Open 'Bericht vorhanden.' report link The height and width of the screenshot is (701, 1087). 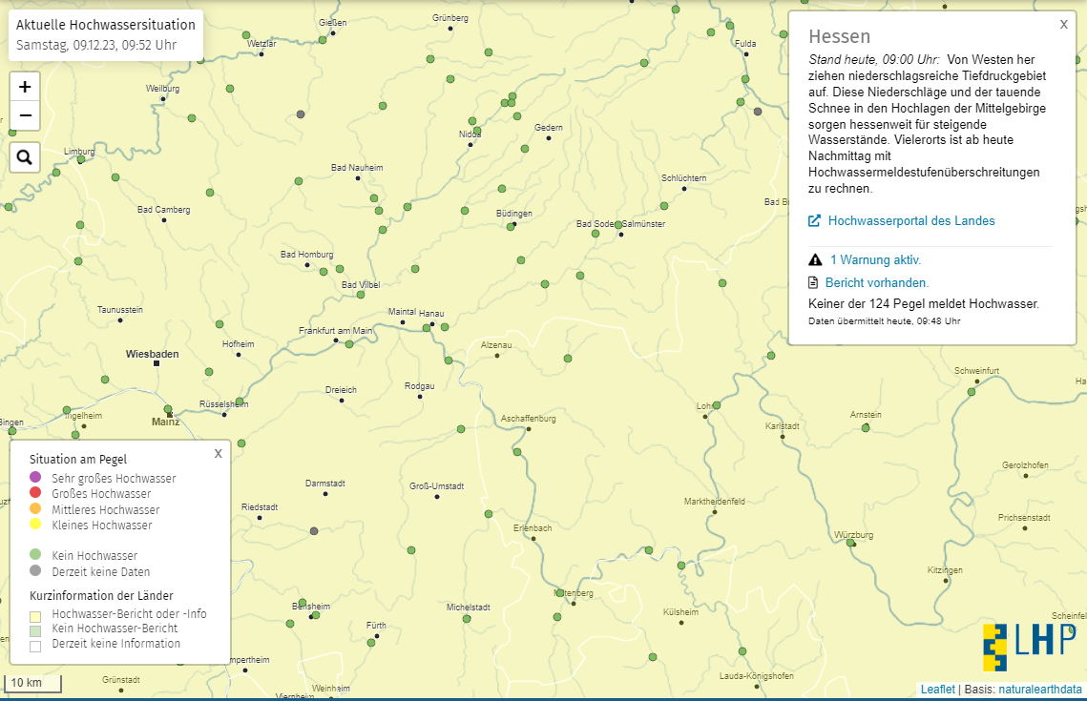tap(876, 282)
